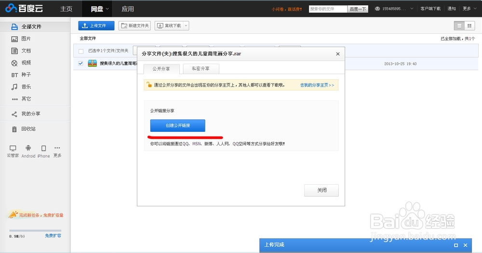The width and height of the screenshot is (482, 253).
Task: Close the 上传完成 upload panel
Action: [466, 245]
